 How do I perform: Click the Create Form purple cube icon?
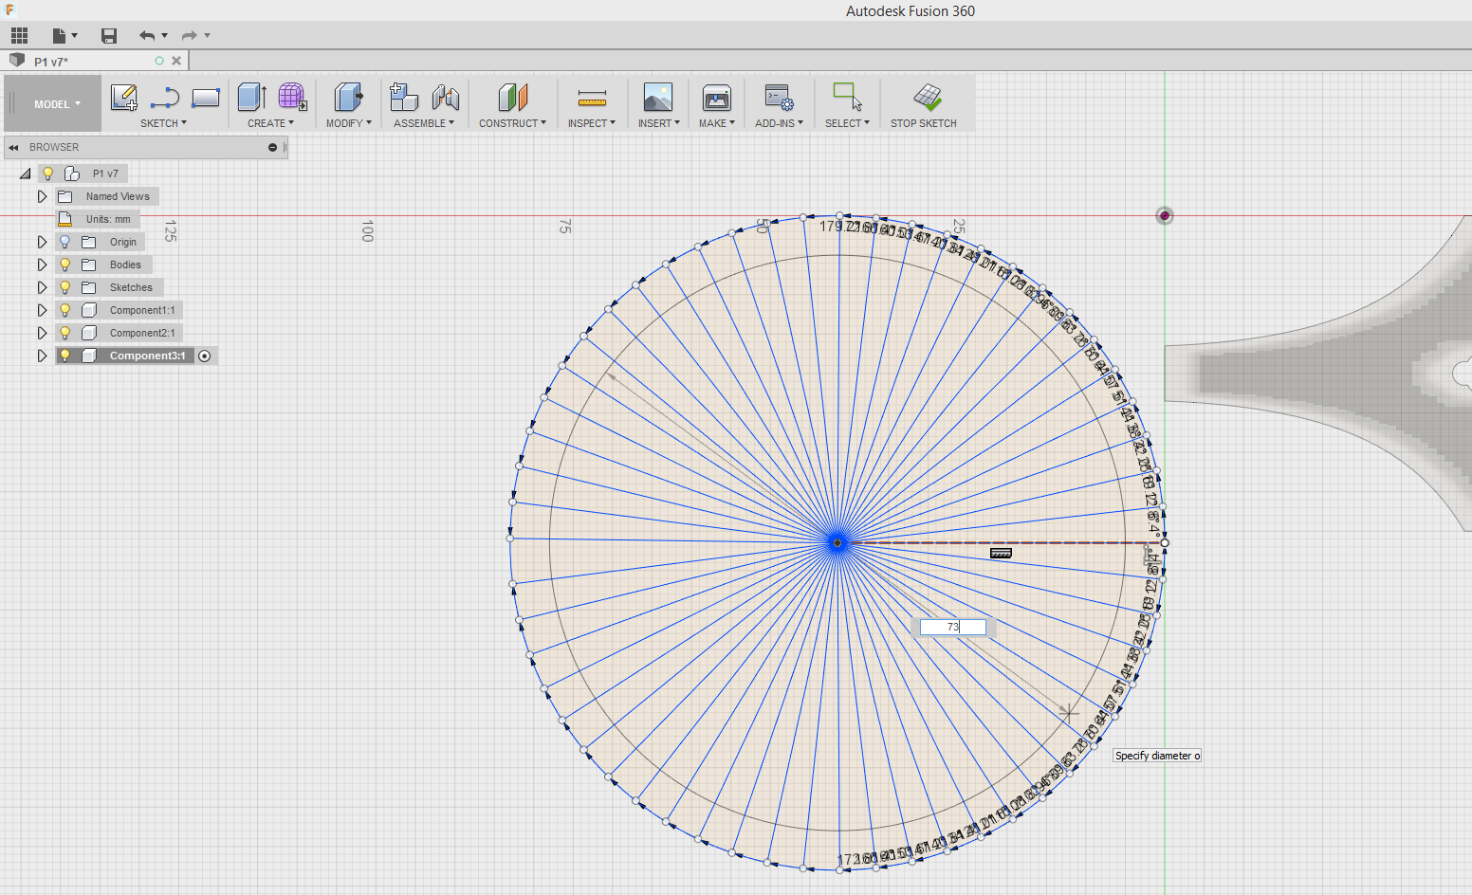point(292,98)
